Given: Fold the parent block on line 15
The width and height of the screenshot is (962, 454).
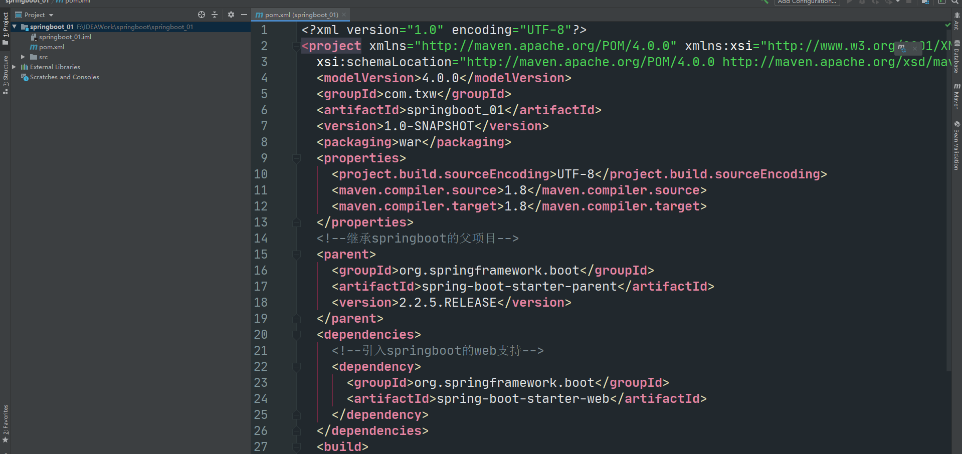Looking at the screenshot, I should (x=296, y=255).
